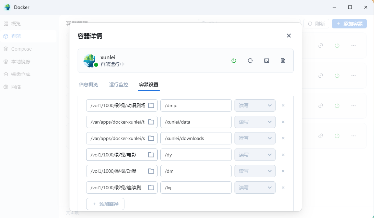The height and width of the screenshot is (218, 374).
Task: Click the xunlei container whale logo
Action: 90,61
